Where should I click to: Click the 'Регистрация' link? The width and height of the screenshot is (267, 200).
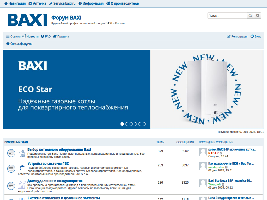pos(238,36)
